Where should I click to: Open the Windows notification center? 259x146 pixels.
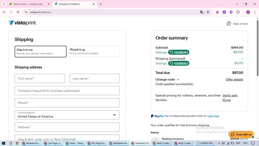coord(253,143)
